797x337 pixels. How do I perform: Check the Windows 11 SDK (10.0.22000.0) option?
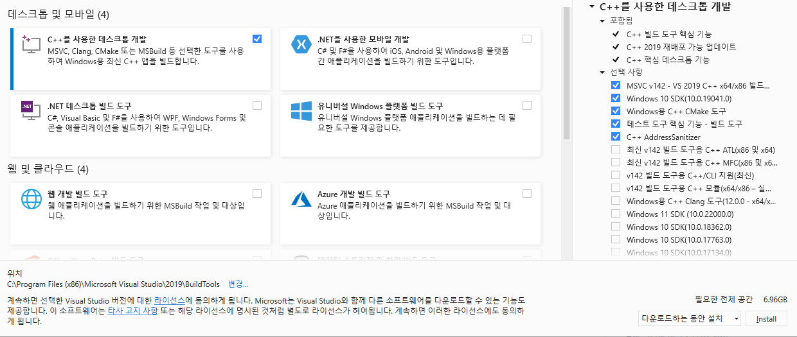pos(616,214)
